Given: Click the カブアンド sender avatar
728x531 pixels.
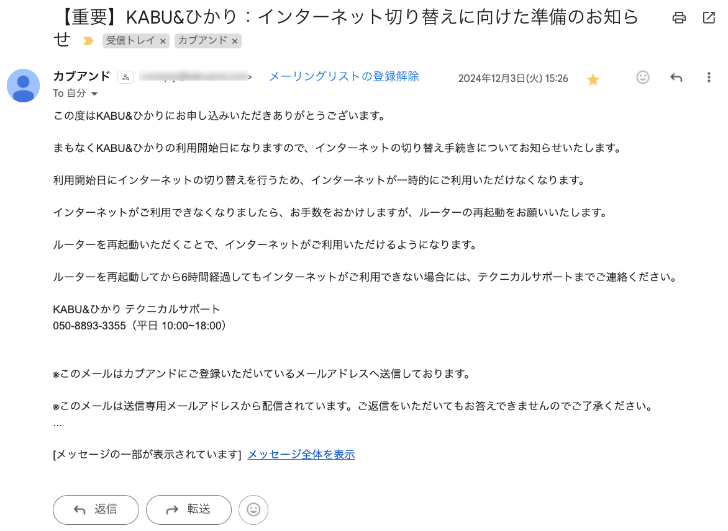Looking at the screenshot, I should point(23,85).
